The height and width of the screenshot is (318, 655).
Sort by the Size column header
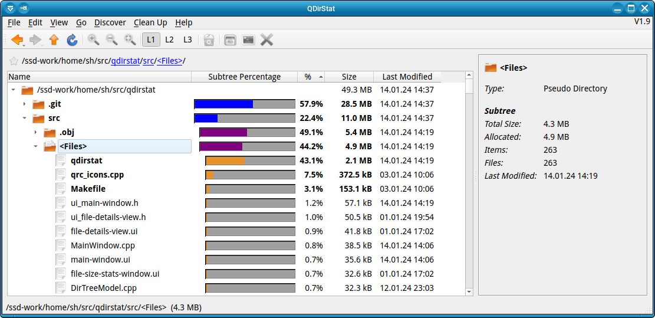349,77
